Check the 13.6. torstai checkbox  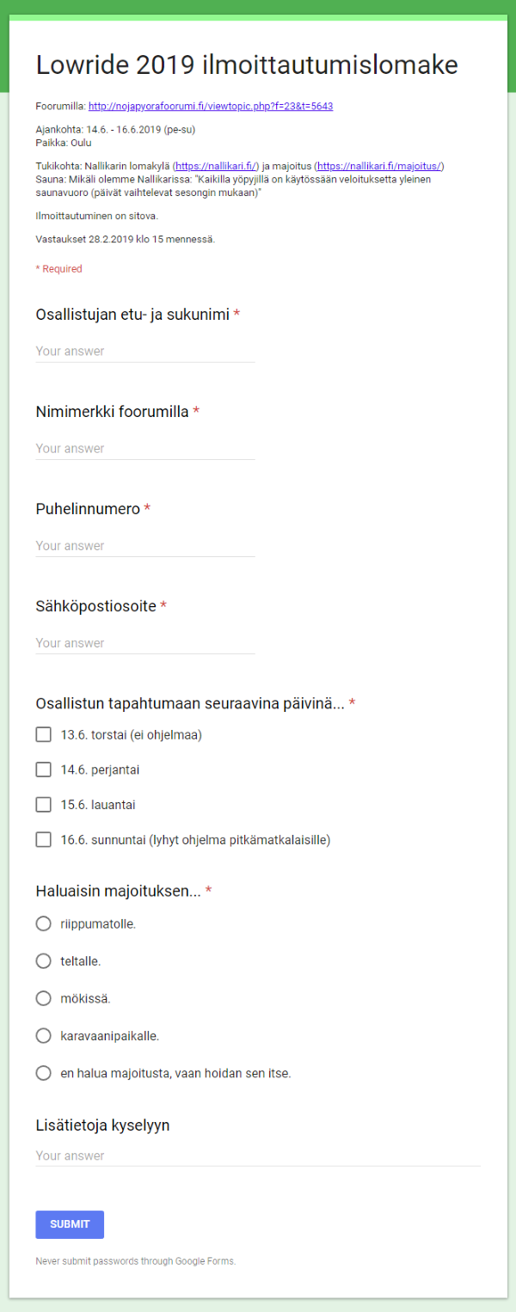tap(44, 734)
